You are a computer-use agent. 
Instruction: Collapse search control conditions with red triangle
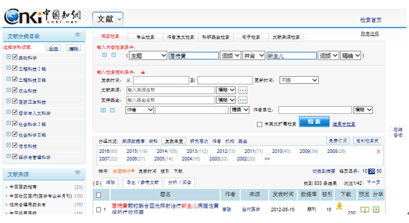[x=143, y=72]
